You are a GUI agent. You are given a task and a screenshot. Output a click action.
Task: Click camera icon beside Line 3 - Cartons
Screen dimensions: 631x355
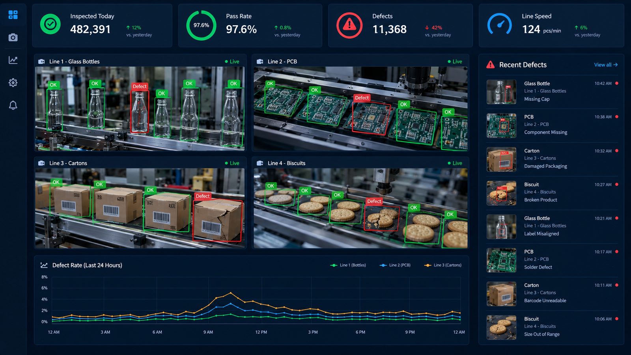41,163
